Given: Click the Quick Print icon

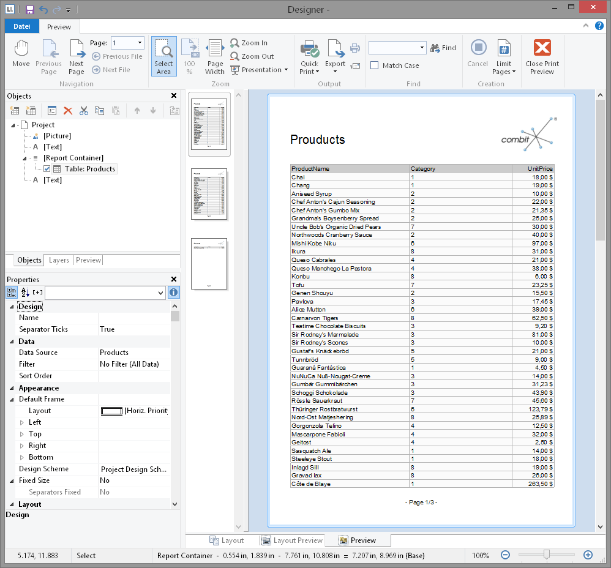Looking at the screenshot, I should (310, 49).
